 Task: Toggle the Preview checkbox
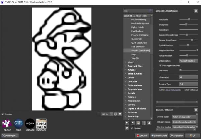click(x=3, y=114)
